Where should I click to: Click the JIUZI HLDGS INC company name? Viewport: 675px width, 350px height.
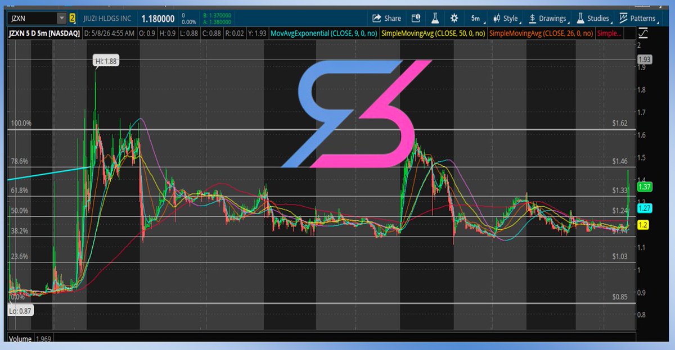[x=109, y=19]
